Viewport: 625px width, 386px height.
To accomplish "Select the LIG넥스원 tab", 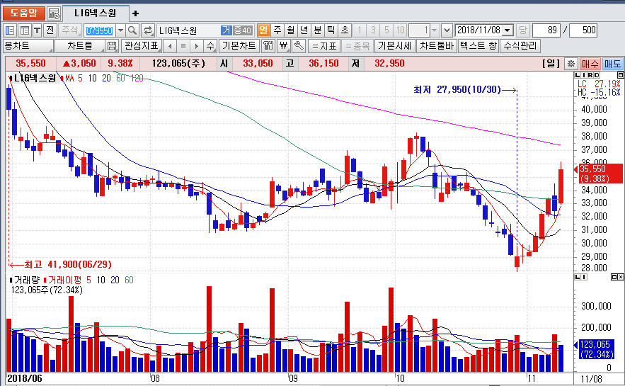I will pyautogui.click(x=96, y=13).
